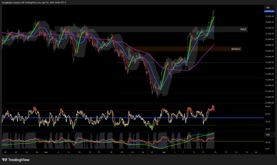
Task: Click the 25,600.00 price axis label
Action: 269,22
